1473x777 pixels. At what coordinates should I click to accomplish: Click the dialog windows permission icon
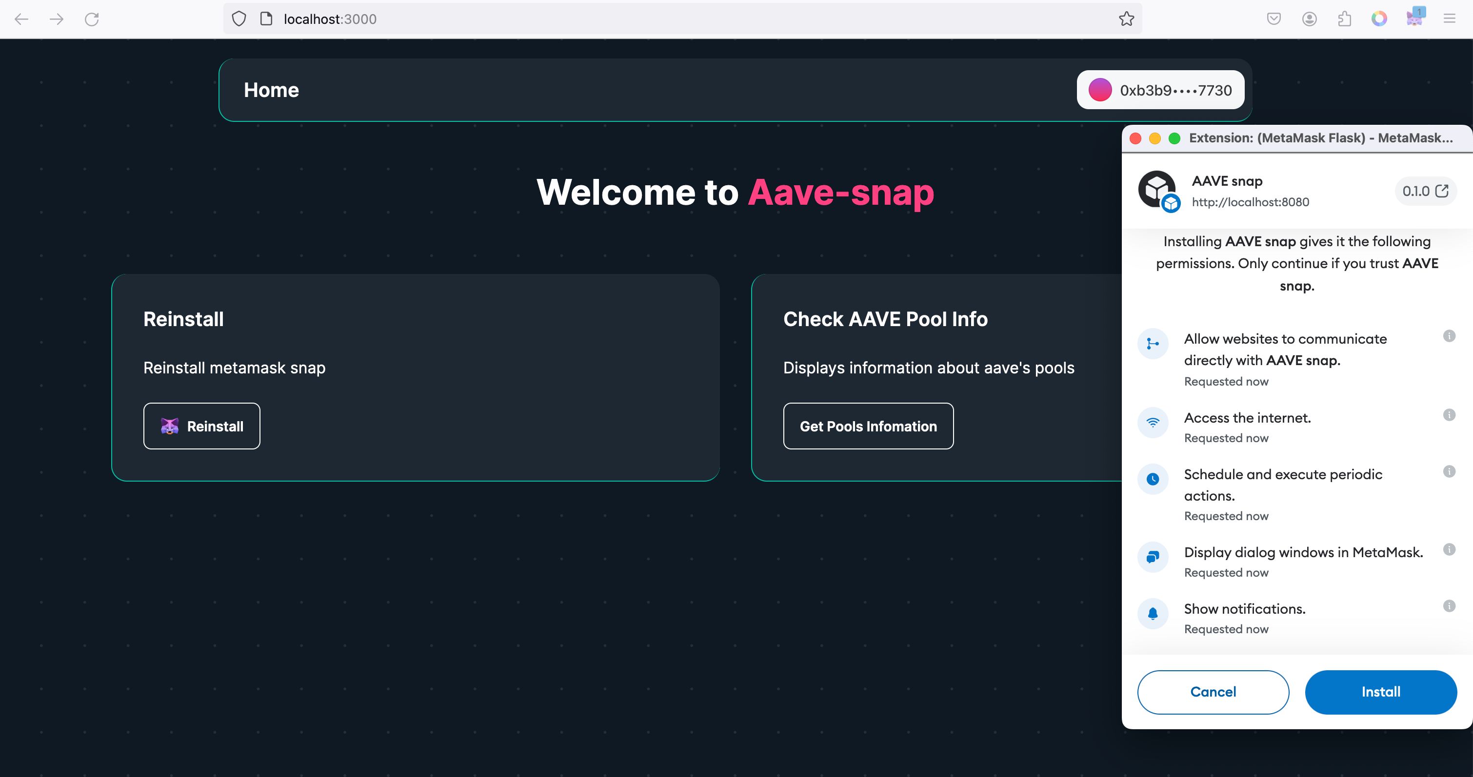point(1153,557)
